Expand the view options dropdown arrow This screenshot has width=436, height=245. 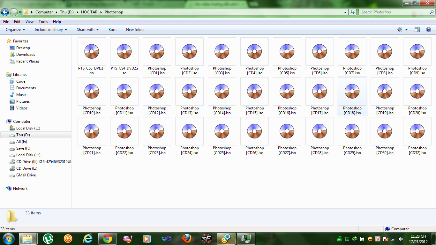[x=406, y=30]
